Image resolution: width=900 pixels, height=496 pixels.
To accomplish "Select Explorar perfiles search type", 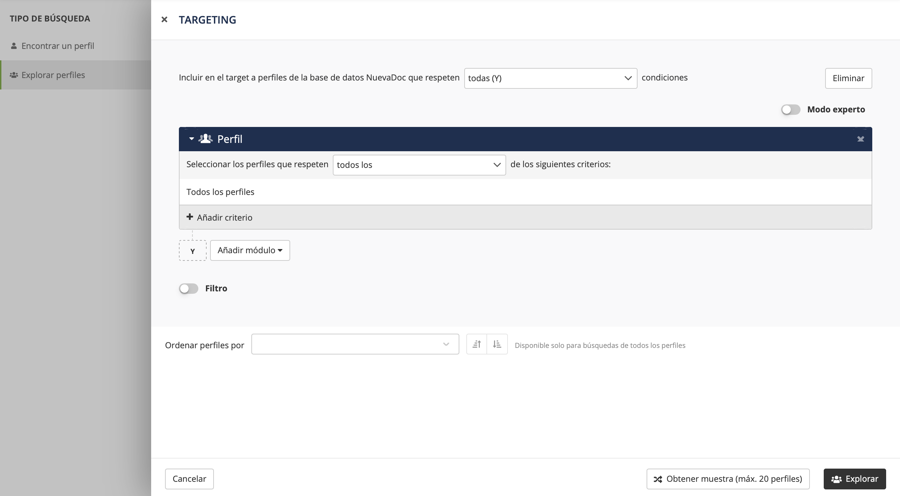I will point(53,75).
